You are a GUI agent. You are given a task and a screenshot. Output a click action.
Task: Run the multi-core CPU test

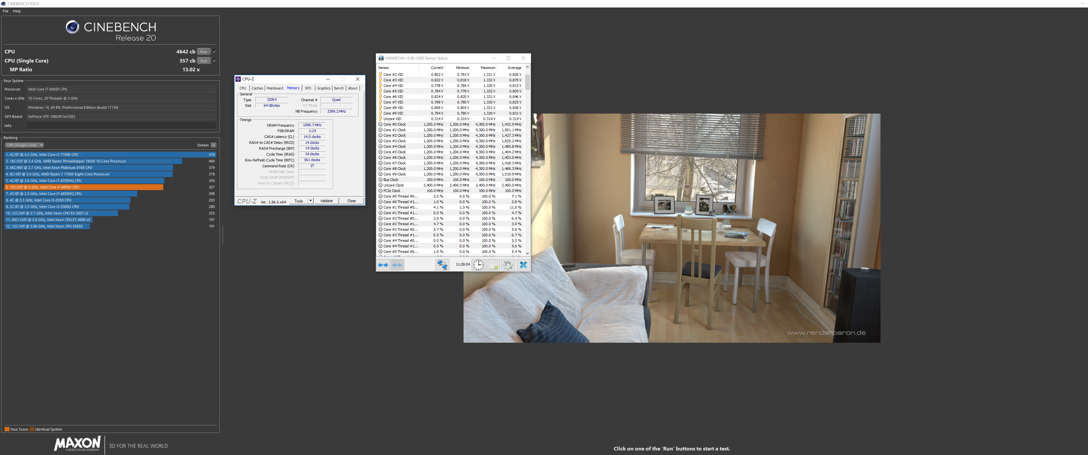pyautogui.click(x=204, y=51)
